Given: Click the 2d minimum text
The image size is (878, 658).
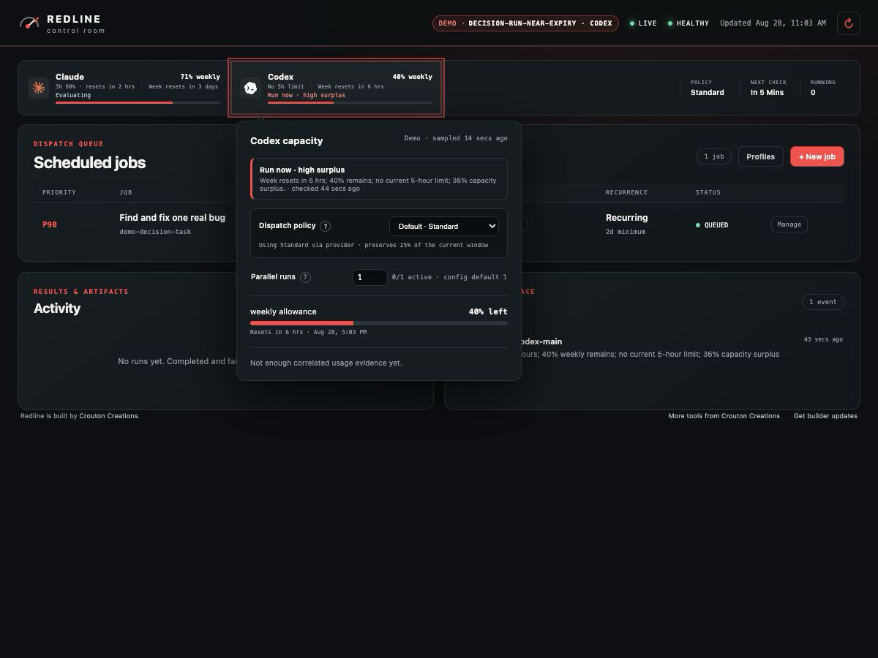Looking at the screenshot, I should tap(626, 232).
